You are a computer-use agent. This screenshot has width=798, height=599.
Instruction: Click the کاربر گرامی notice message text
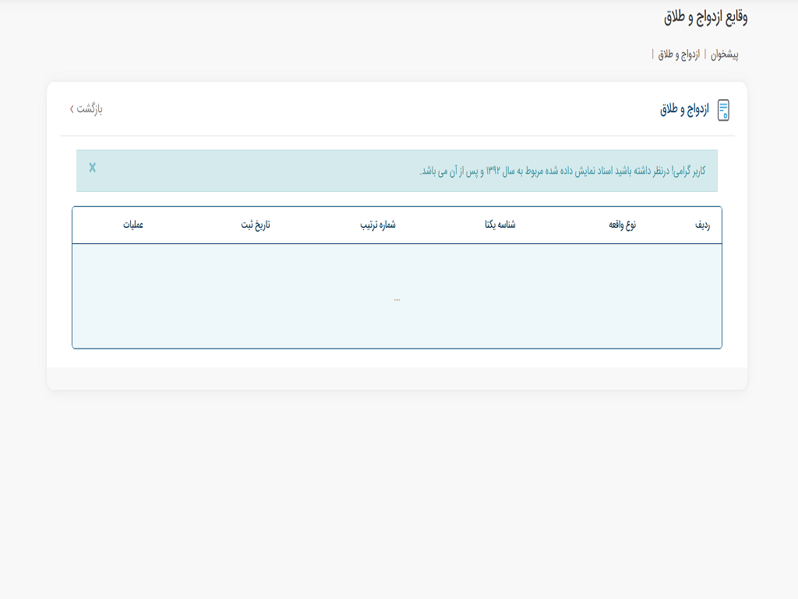coord(563,171)
